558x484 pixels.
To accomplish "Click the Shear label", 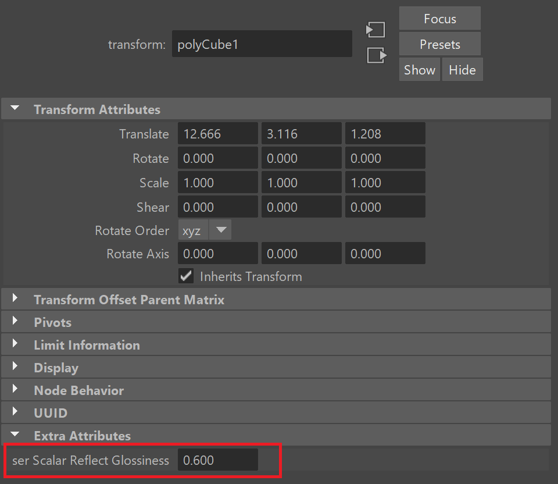I will click(153, 207).
